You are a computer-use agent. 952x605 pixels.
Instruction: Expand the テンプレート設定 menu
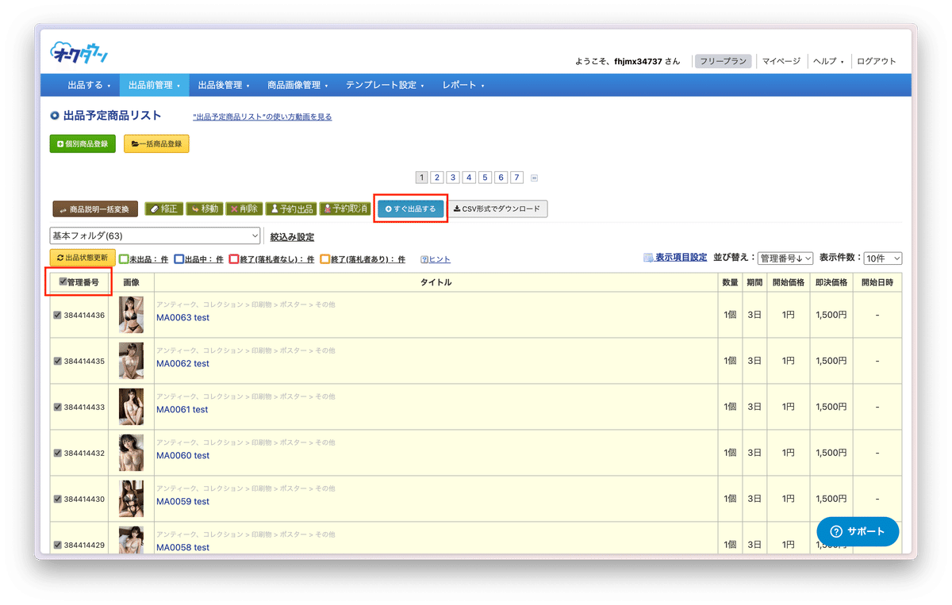[x=385, y=85]
